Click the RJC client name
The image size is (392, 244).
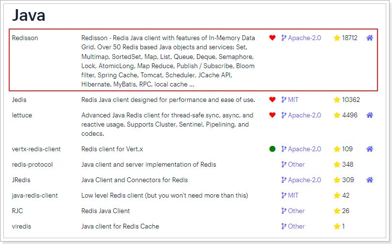click(x=17, y=211)
